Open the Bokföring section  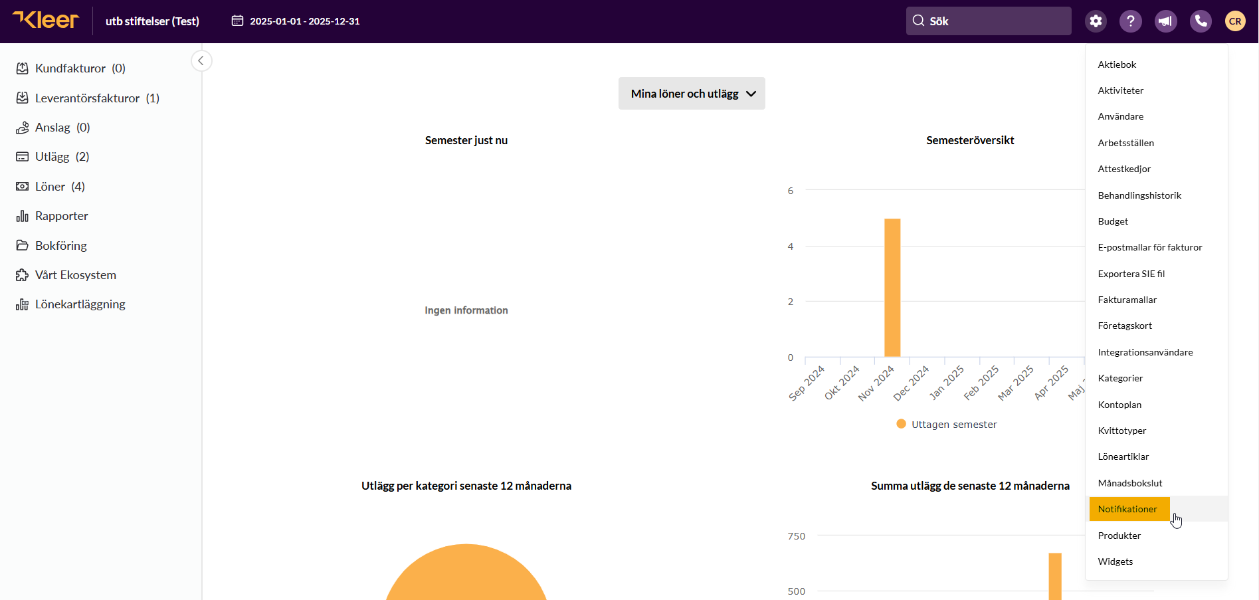61,246
